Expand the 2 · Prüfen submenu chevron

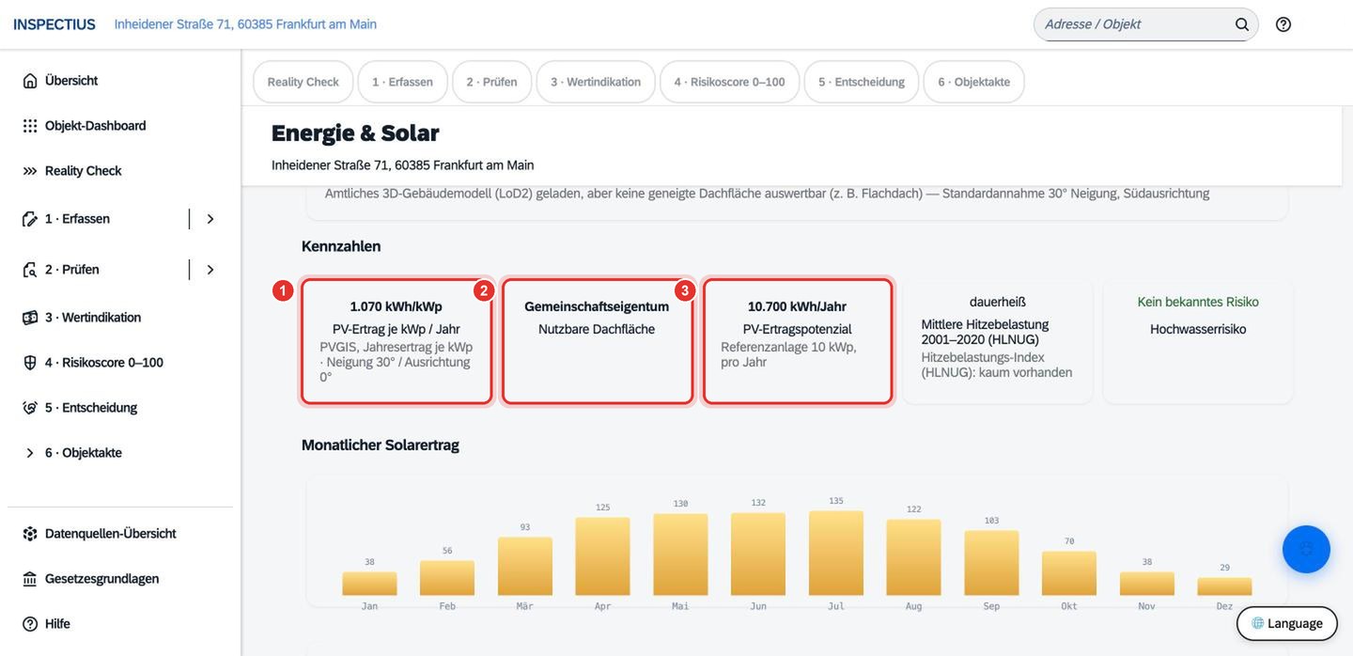pyautogui.click(x=210, y=270)
